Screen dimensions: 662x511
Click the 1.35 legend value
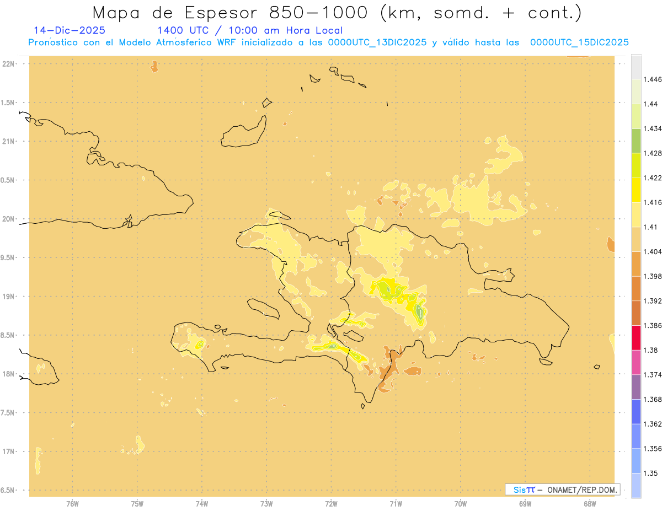pyautogui.click(x=651, y=473)
